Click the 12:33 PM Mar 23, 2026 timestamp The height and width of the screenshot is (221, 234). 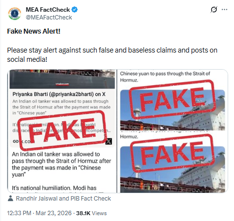click(x=39, y=213)
